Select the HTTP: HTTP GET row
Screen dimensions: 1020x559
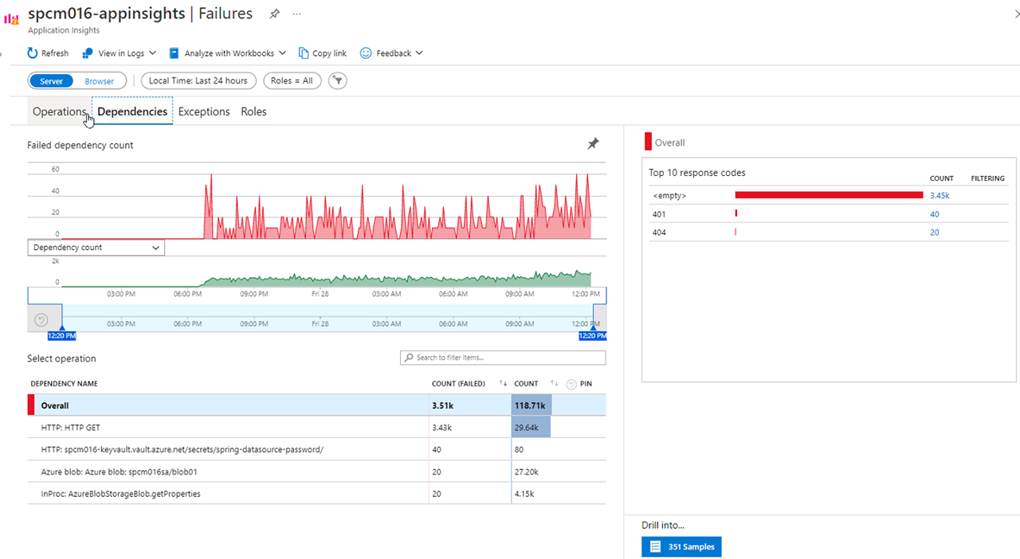point(316,428)
